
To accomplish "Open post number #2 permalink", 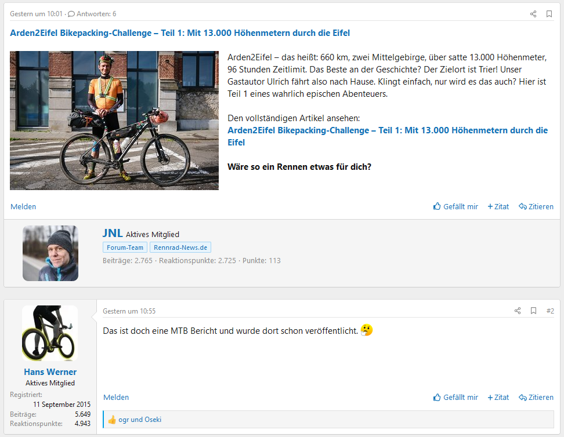I will [550, 311].
